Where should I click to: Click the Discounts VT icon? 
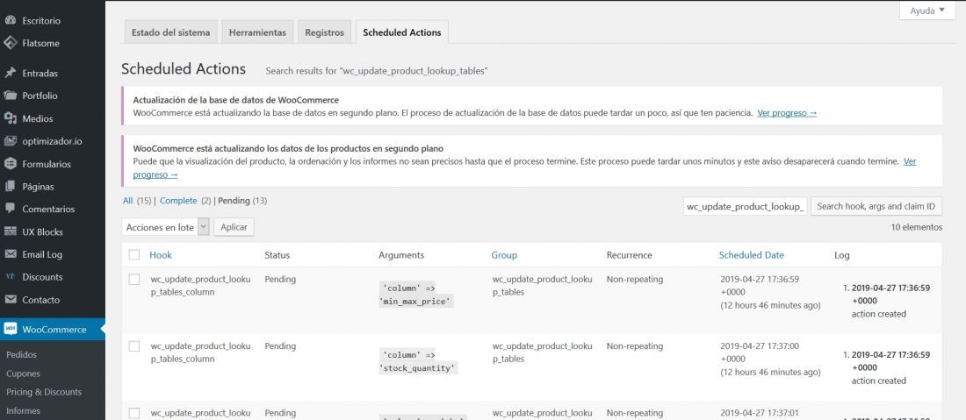[10, 277]
